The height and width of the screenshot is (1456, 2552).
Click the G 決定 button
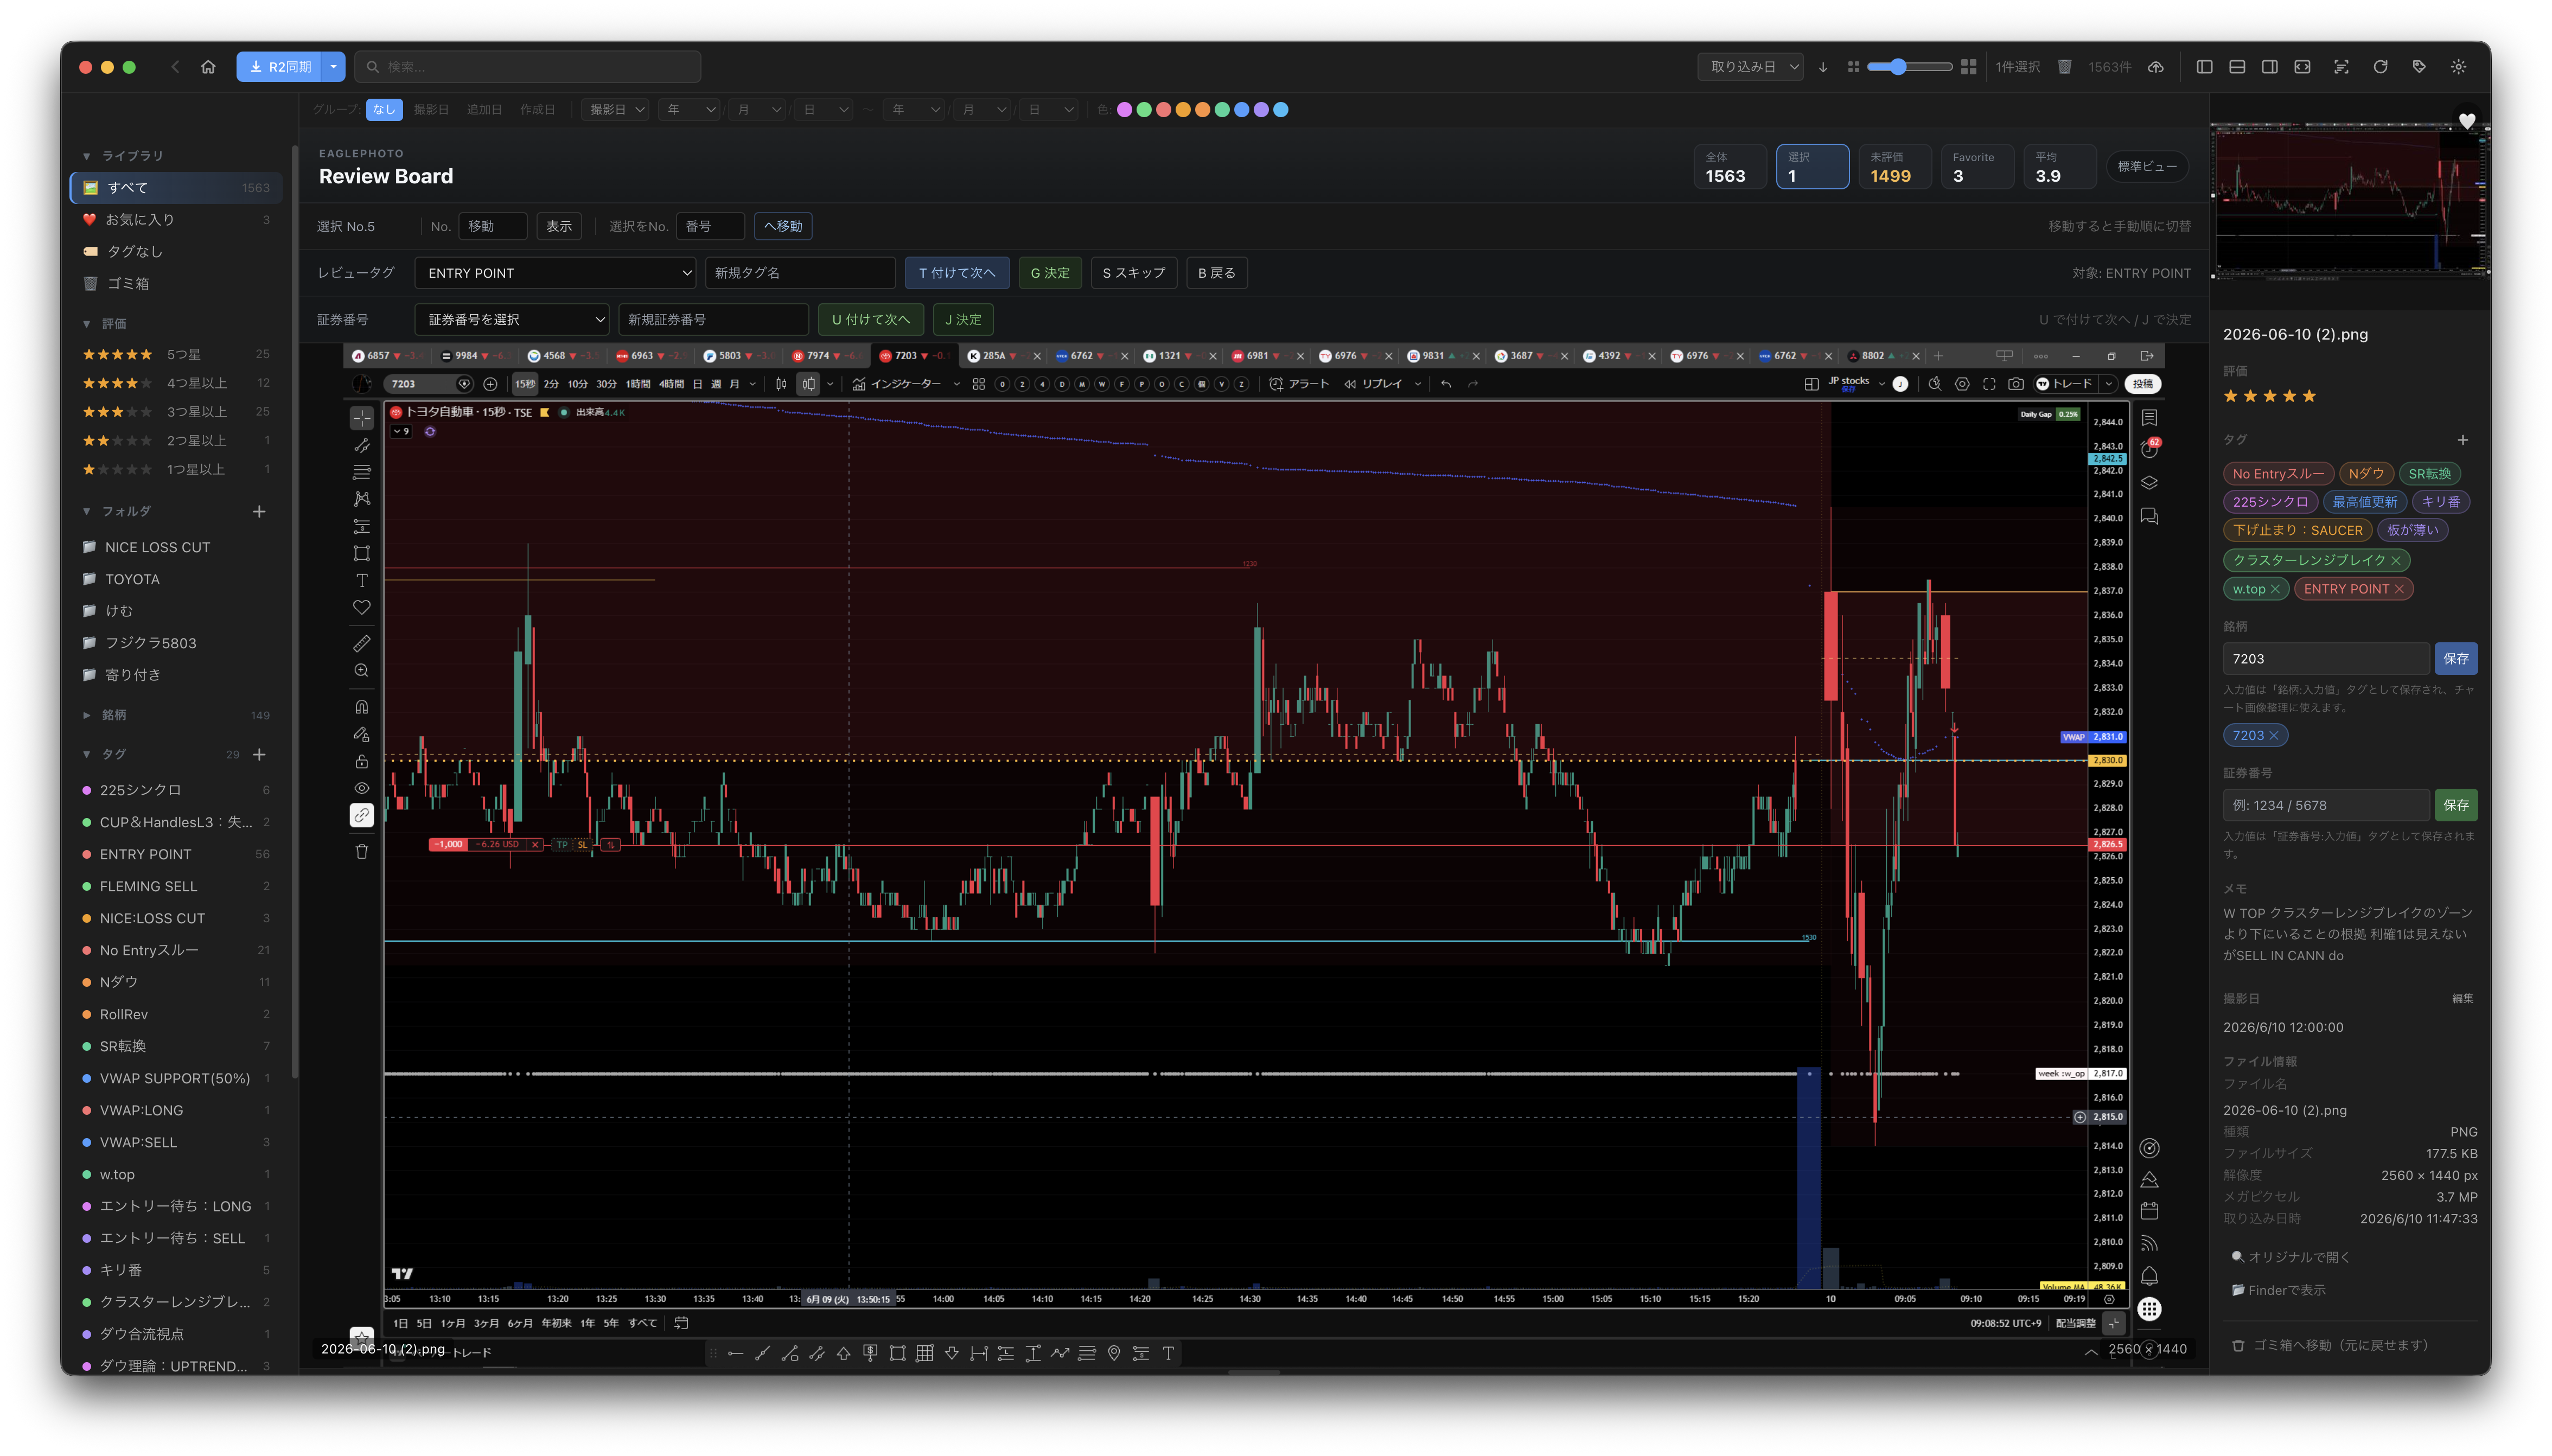point(1050,273)
